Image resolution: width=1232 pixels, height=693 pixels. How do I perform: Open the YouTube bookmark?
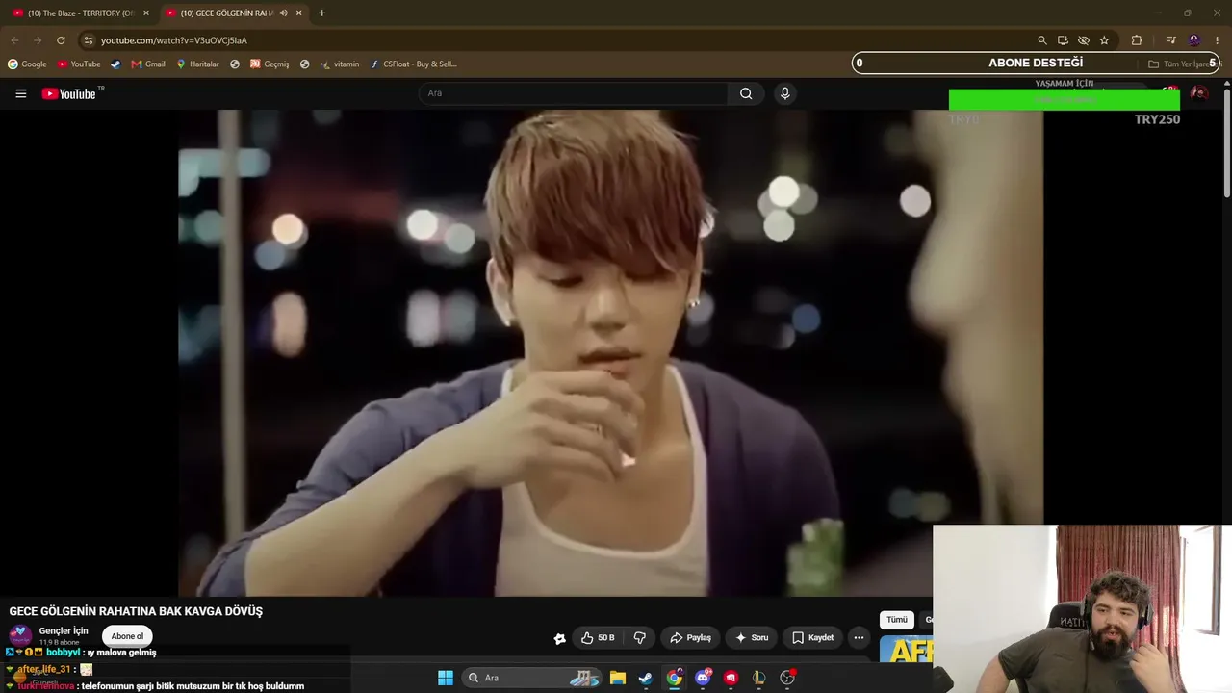[x=79, y=64]
